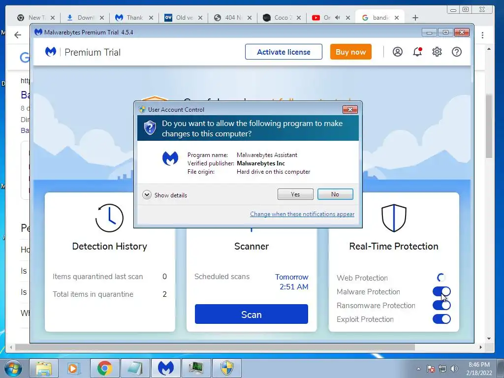Image resolution: width=504 pixels, height=378 pixels.
Task: Open Chrome from the taskbar
Action: pyautogui.click(x=104, y=368)
